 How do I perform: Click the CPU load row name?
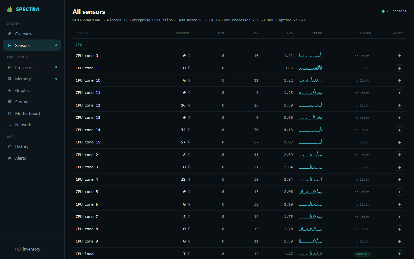click(85, 254)
